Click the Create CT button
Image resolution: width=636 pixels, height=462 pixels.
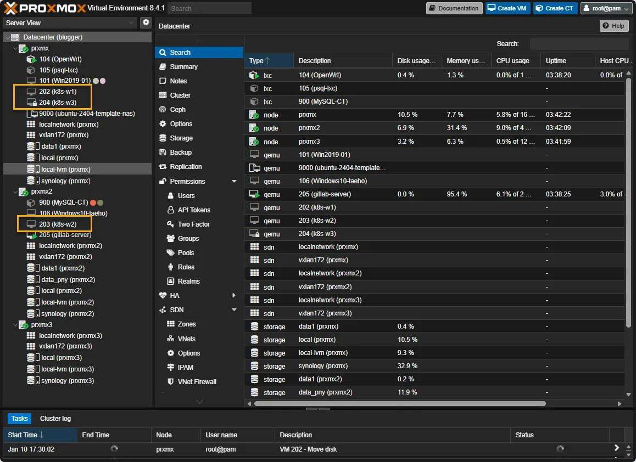tap(555, 8)
